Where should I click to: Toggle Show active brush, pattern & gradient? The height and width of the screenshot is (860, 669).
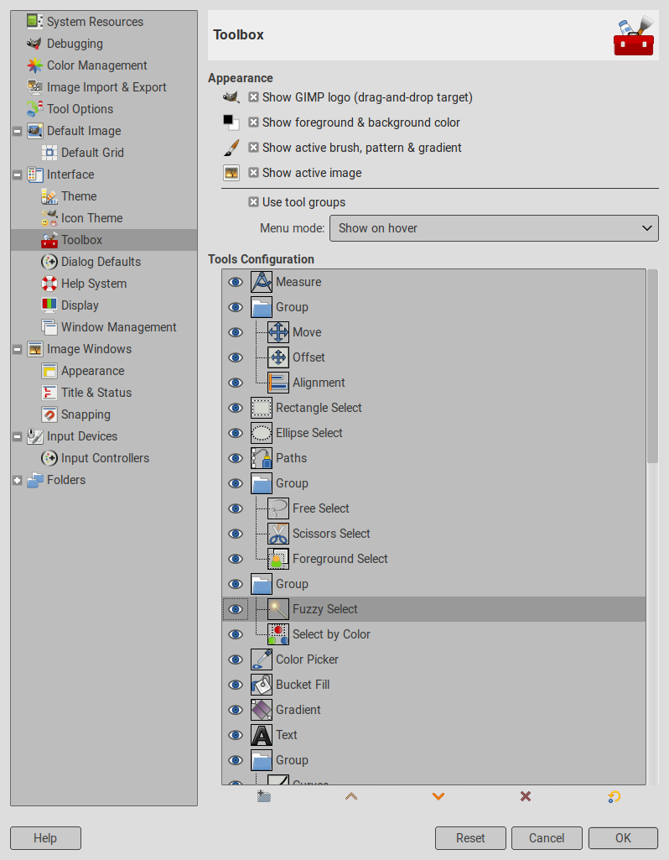tap(253, 148)
